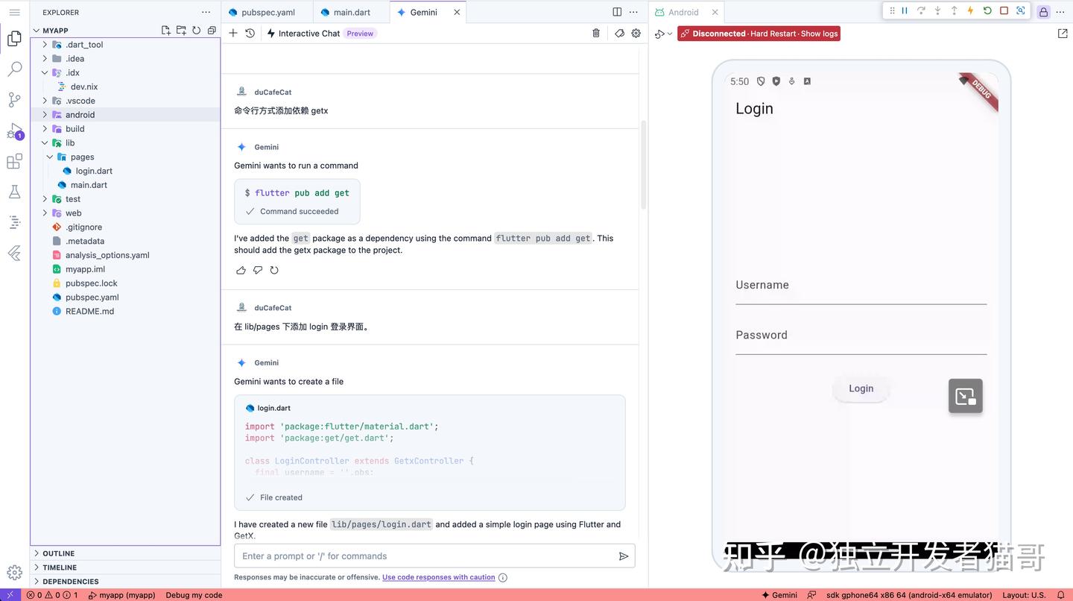Open the application hamburger menu
This screenshot has width=1073, height=601.
click(14, 12)
